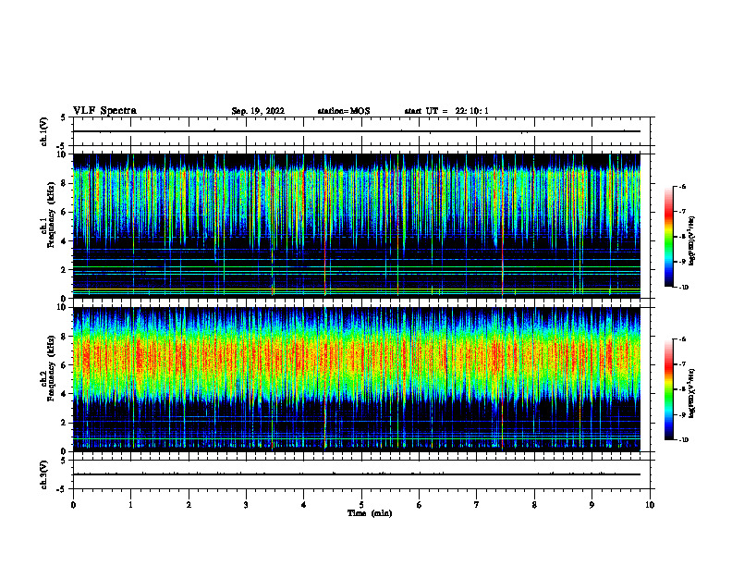Click the ch.1 voltage trace strip
The height and width of the screenshot is (566, 732).
click(361, 131)
